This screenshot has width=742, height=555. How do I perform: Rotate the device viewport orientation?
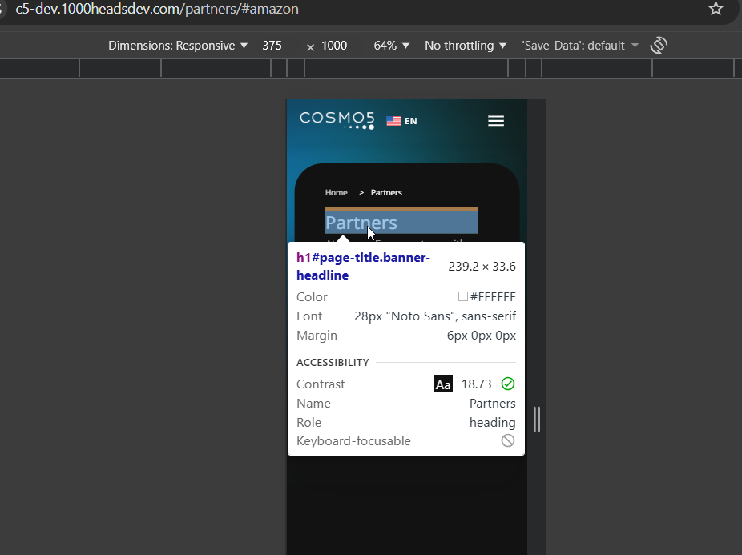[x=659, y=46]
